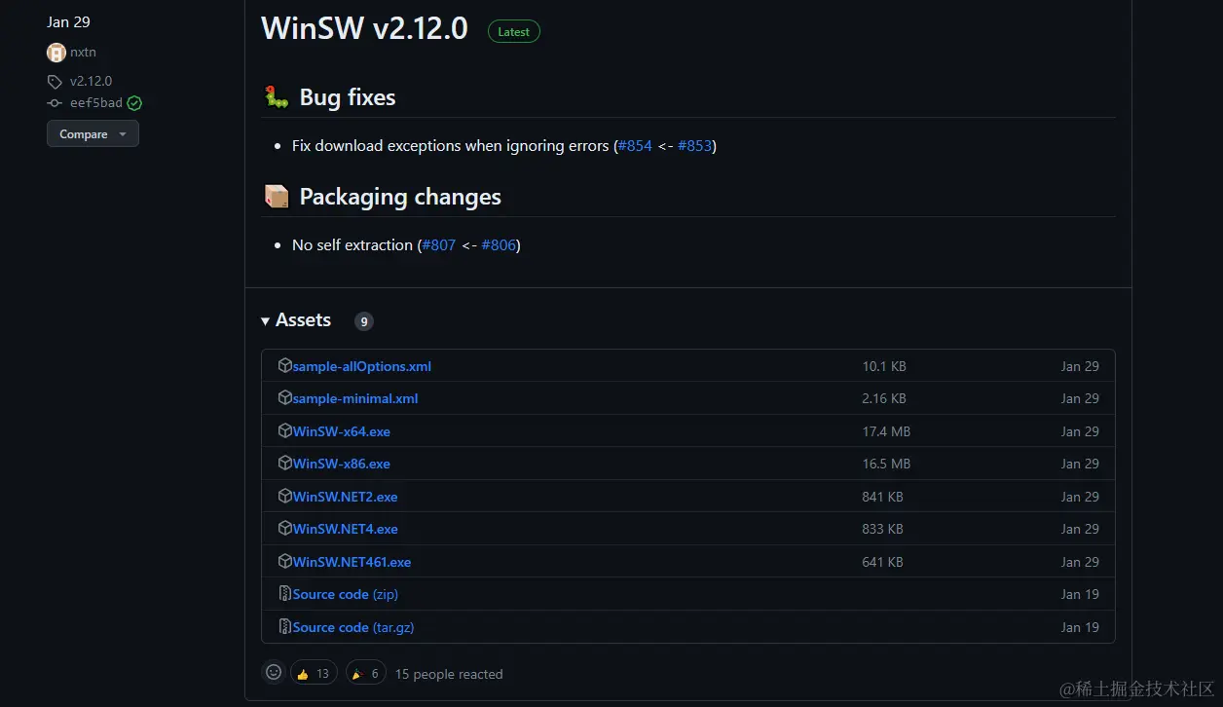Download WinSW.NET4.exe
The width and height of the screenshot is (1223, 707).
345,530
